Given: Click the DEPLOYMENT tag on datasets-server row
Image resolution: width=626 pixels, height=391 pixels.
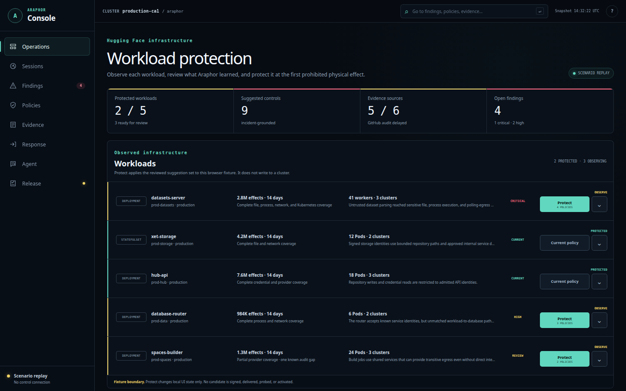Looking at the screenshot, I should coord(131,201).
